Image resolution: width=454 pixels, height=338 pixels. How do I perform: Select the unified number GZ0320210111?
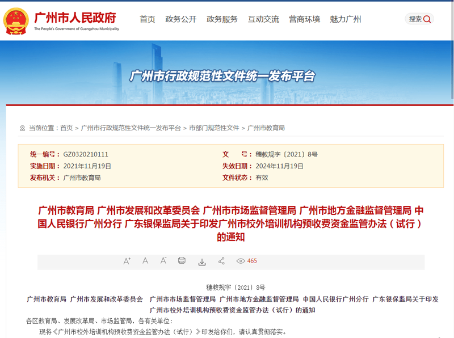(x=86, y=154)
